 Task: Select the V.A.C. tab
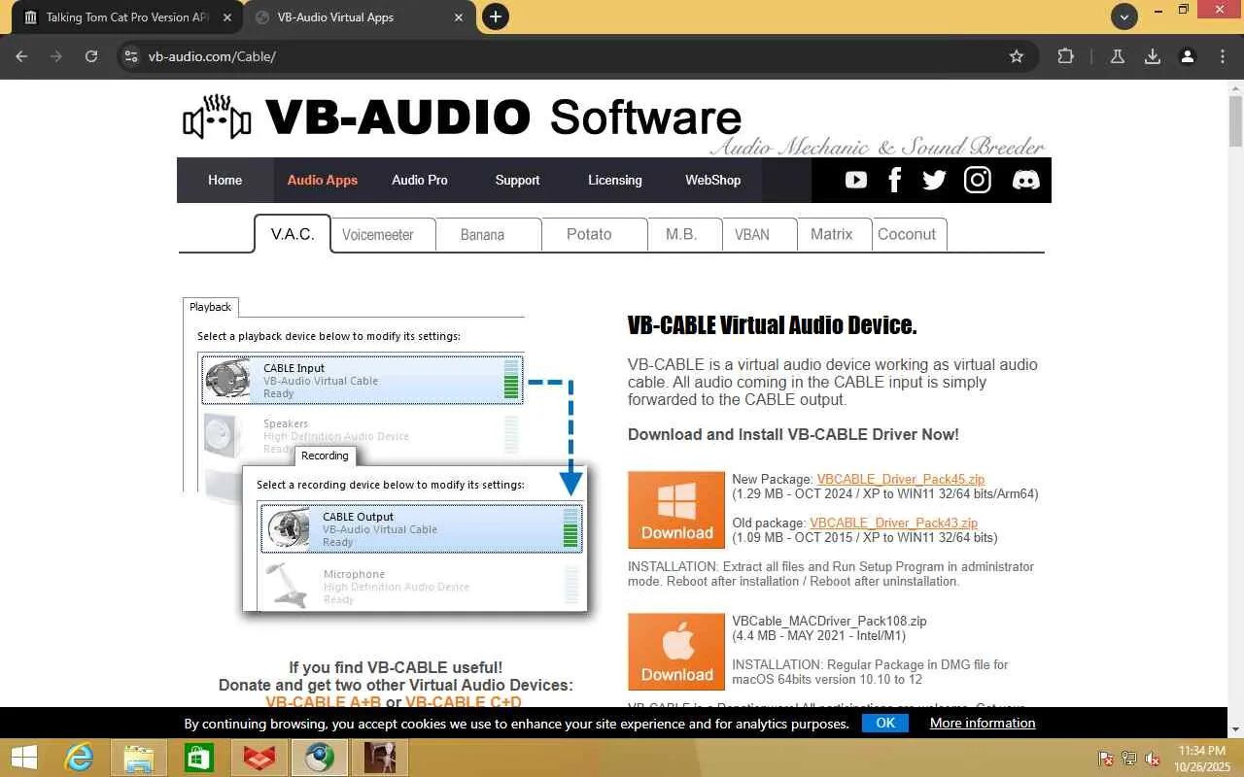click(293, 234)
